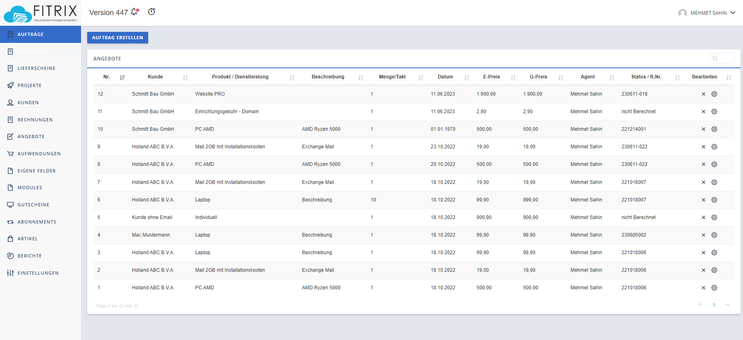
Task: Sort by Datum column
Action: 450,77
